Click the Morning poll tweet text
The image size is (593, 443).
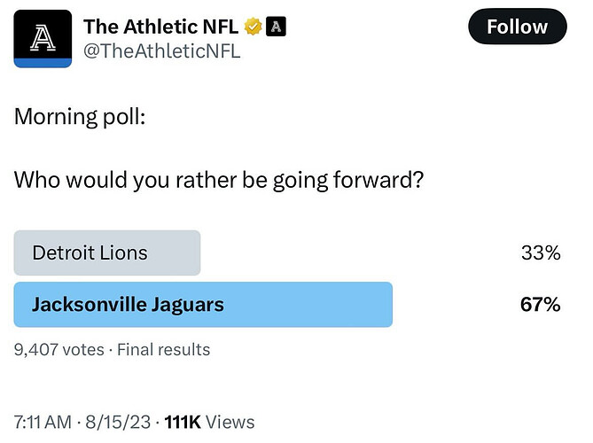point(80,116)
